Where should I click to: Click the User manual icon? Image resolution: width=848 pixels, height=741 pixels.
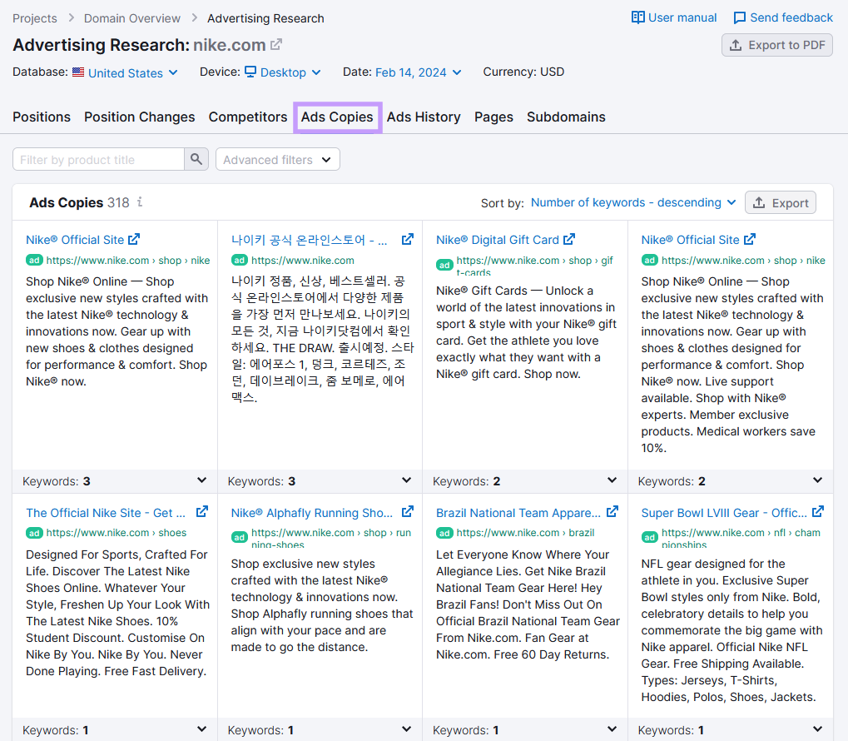[638, 17]
